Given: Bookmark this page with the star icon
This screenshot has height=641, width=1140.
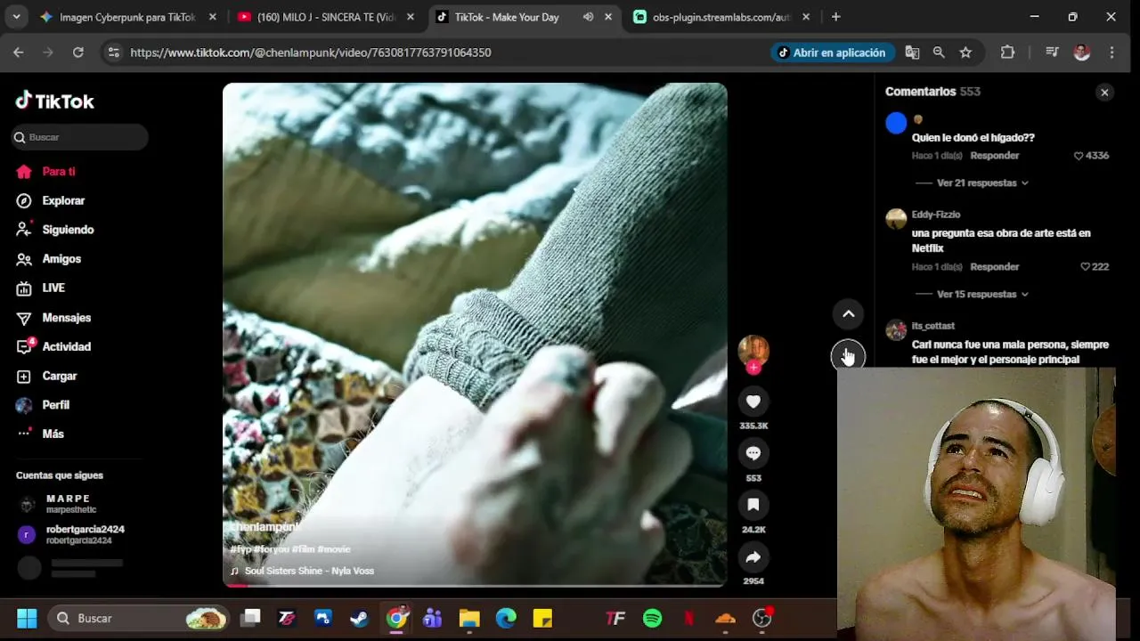Looking at the screenshot, I should click(965, 53).
